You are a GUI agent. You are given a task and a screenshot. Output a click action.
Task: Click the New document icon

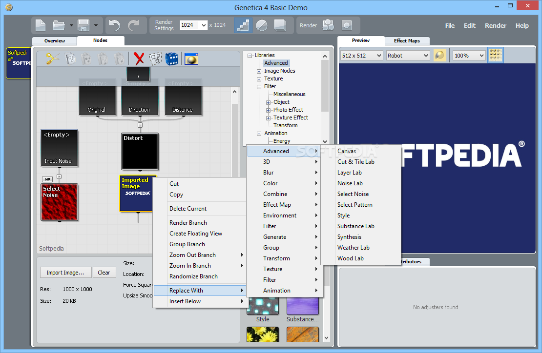41,25
